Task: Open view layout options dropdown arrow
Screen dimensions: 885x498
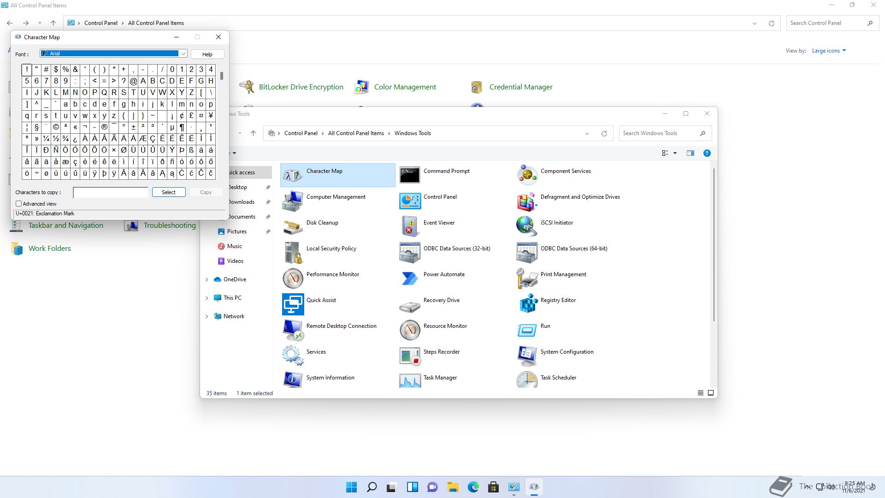Action: (675, 153)
